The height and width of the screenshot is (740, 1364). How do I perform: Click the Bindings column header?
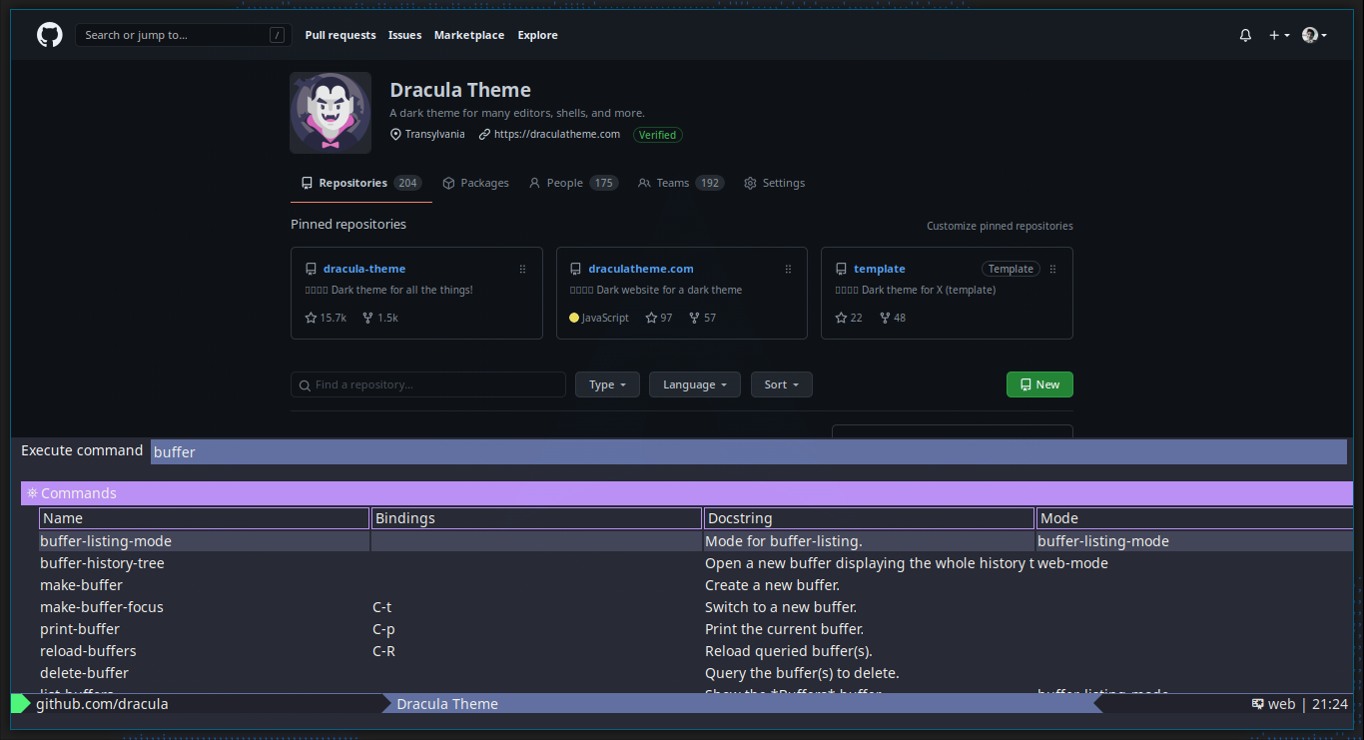pyautogui.click(x=537, y=518)
